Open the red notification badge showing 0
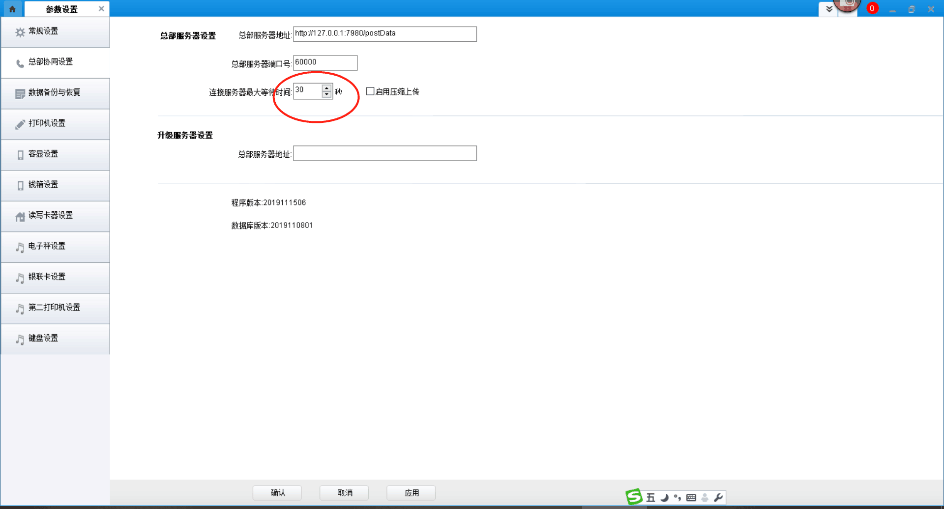Screen dimensions: 944x509 point(872,8)
